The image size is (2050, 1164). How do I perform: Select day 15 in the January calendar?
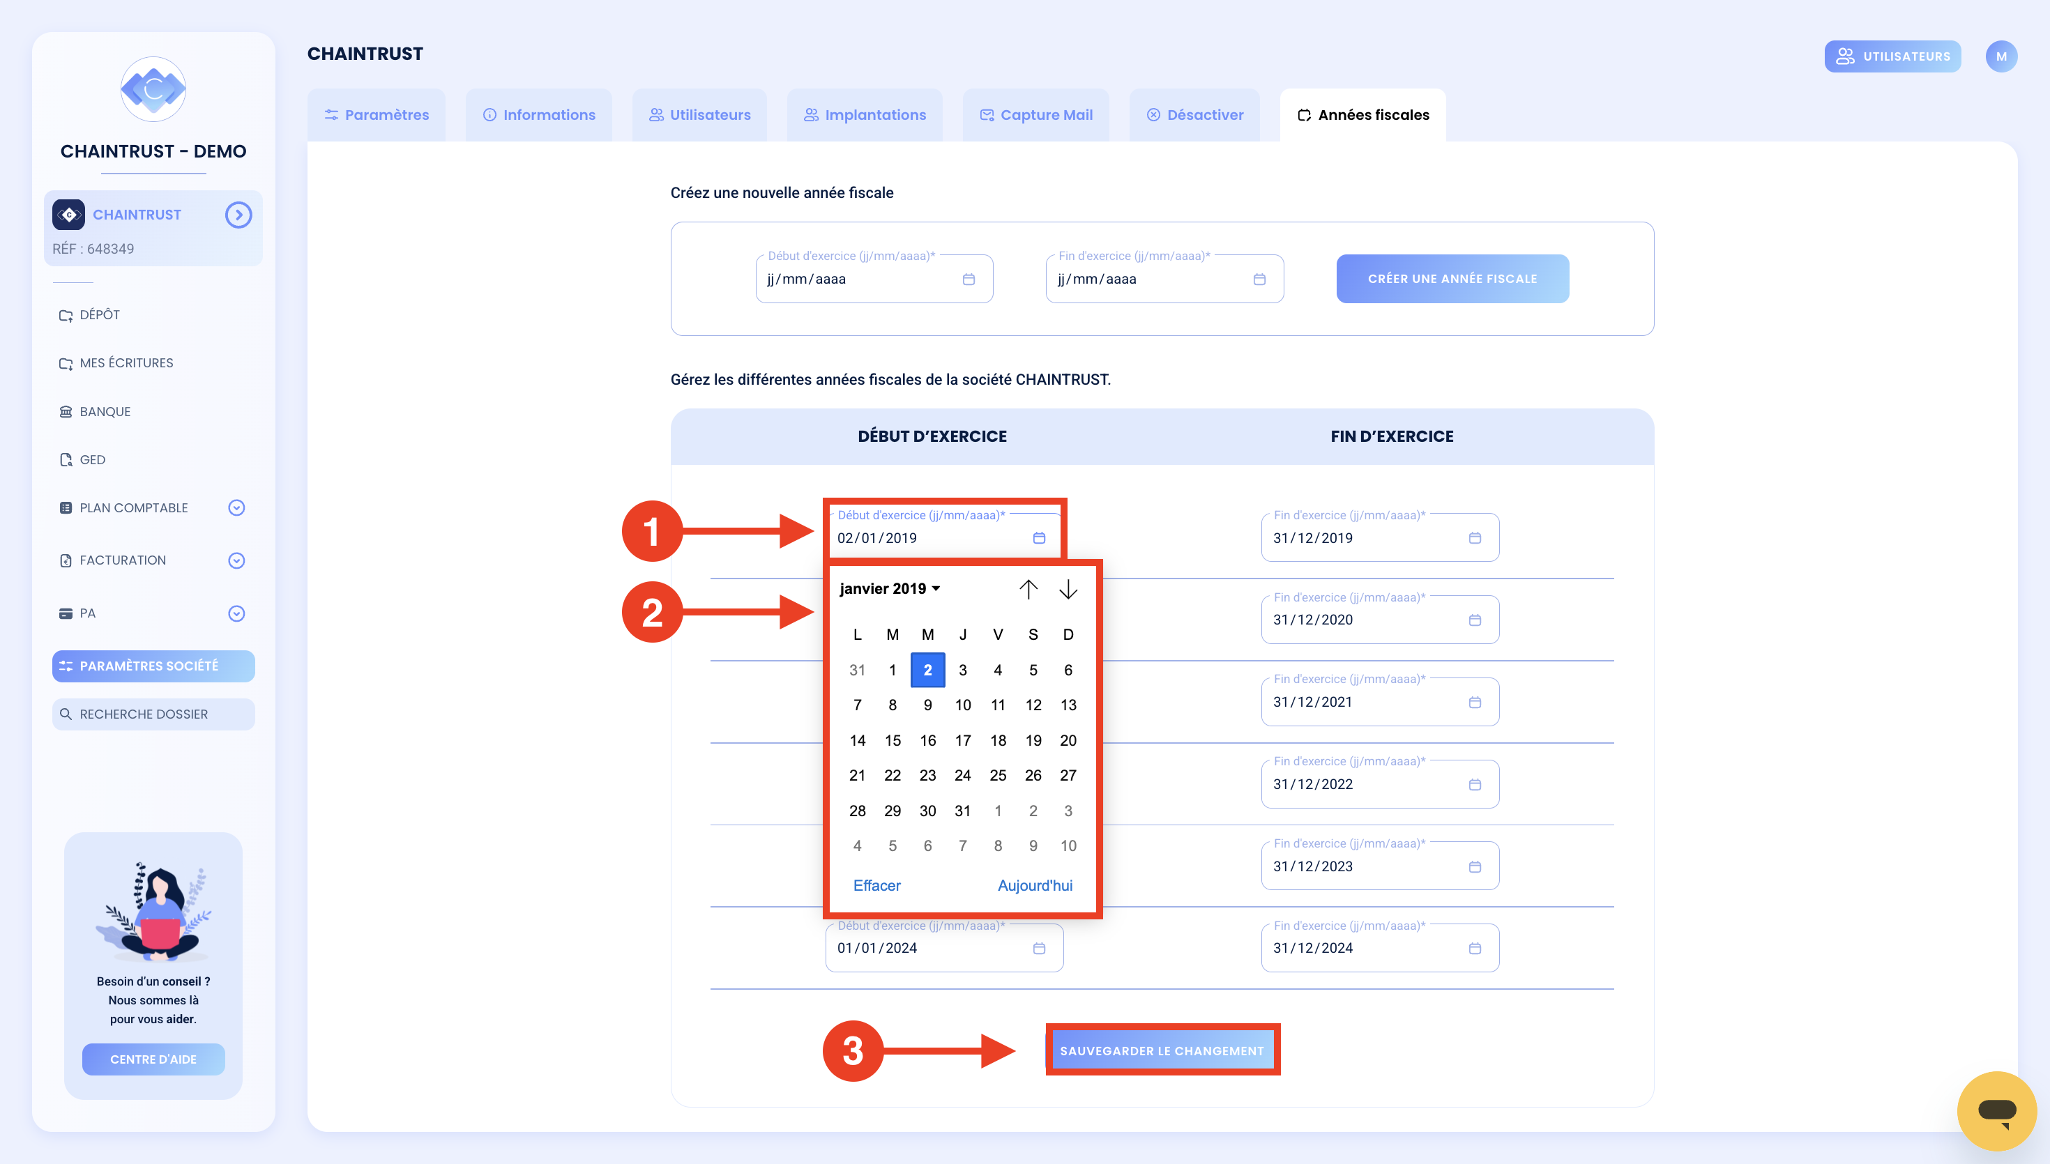[x=893, y=740]
